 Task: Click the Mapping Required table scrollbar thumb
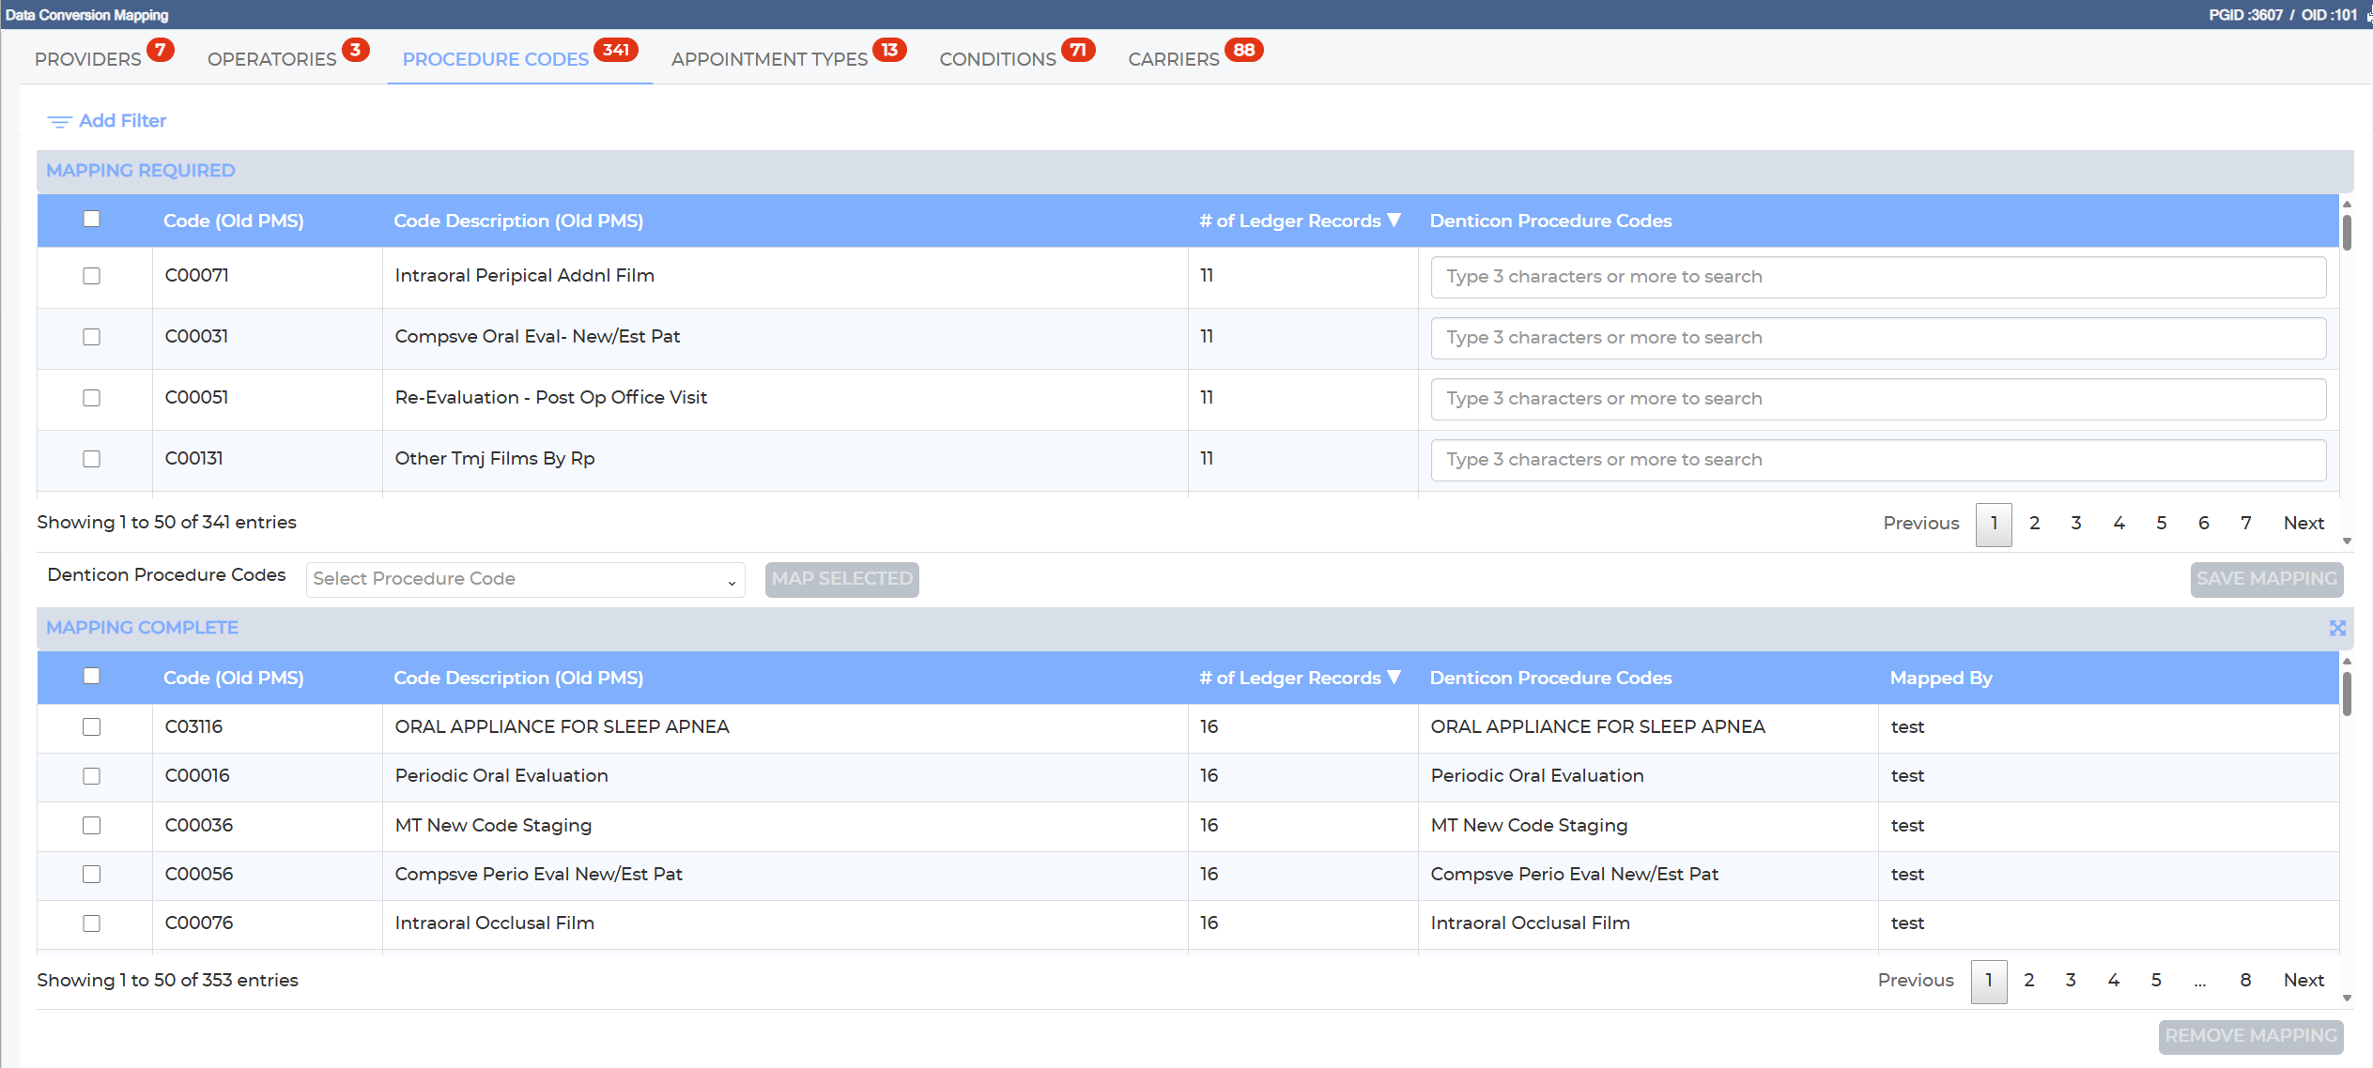coord(2347,233)
